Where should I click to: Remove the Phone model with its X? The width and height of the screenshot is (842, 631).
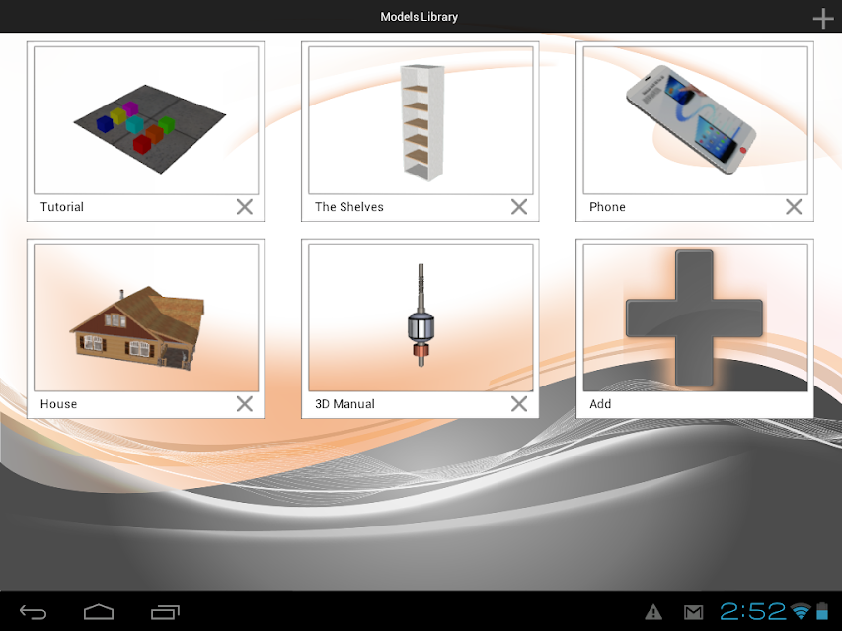click(794, 207)
